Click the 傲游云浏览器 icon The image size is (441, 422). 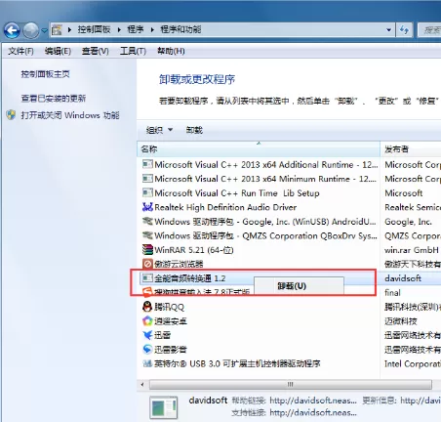tap(147, 264)
